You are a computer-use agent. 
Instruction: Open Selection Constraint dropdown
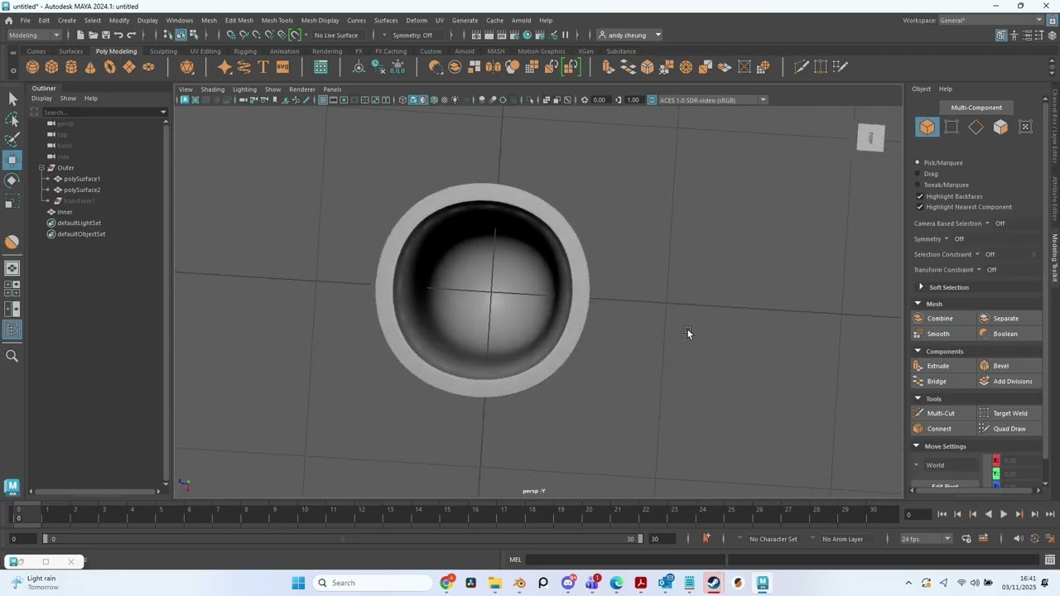tap(977, 254)
